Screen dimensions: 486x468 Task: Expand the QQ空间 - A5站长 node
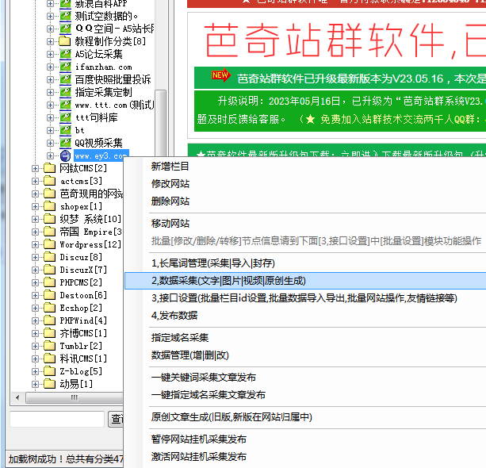pyautogui.click(x=50, y=29)
